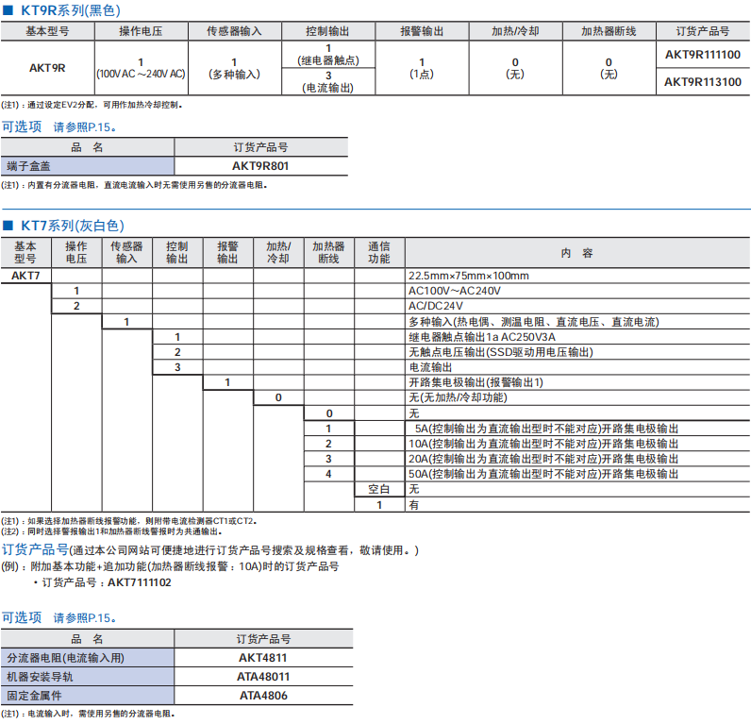Click the 订货产品号 heading above the example
The width and height of the screenshot is (751, 724).
pyautogui.click(x=35, y=549)
